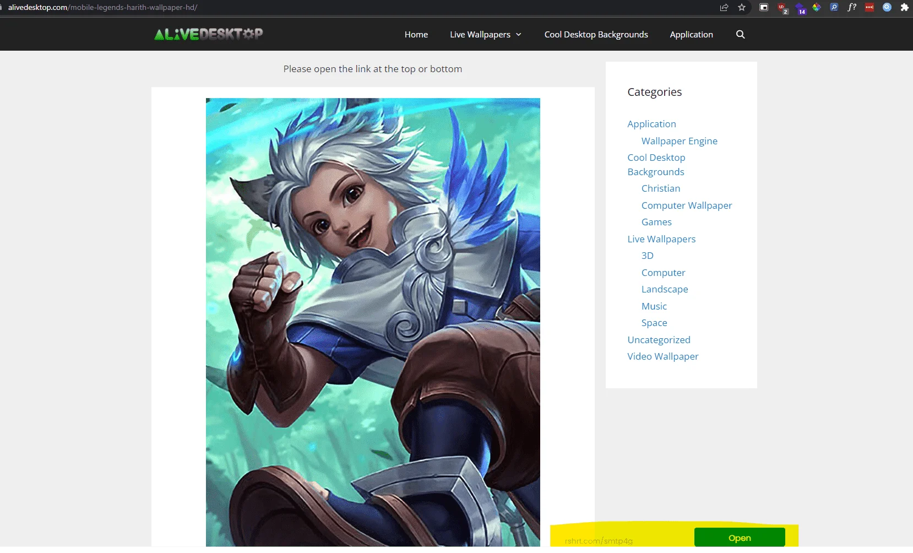Open Cool Desktop Backgrounds category in sidebar

tap(656, 165)
